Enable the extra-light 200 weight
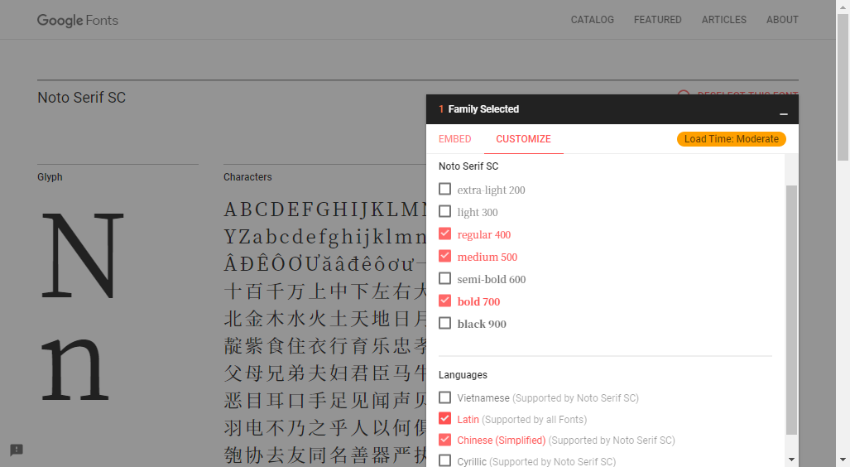Viewport: 850px width, 467px height. [x=444, y=189]
